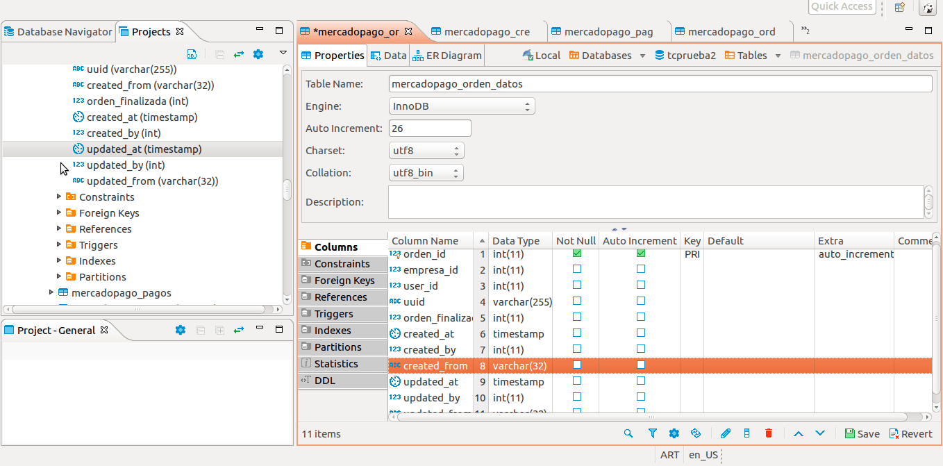Toggle Not Null for user_id
The image size is (943, 466).
click(576, 285)
